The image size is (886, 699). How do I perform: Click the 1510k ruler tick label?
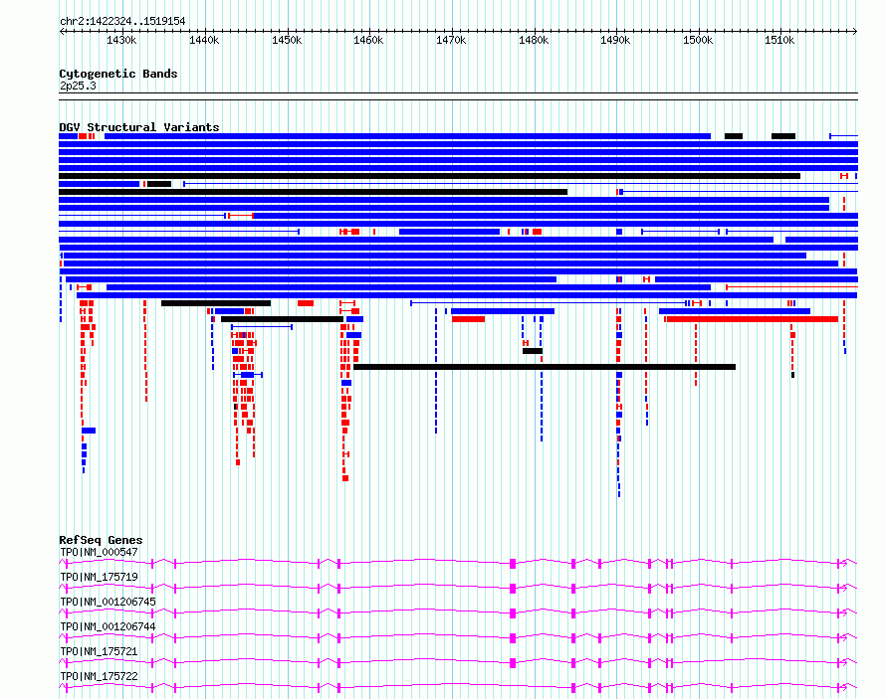pyautogui.click(x=779, y=40)
